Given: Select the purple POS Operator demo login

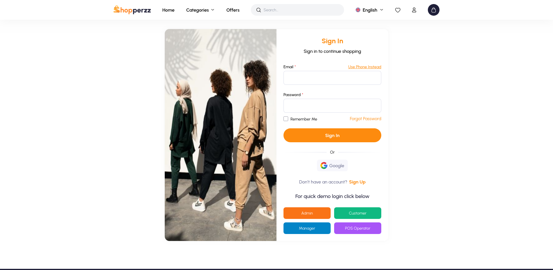Looking at the screenshot, I should 357,228.
